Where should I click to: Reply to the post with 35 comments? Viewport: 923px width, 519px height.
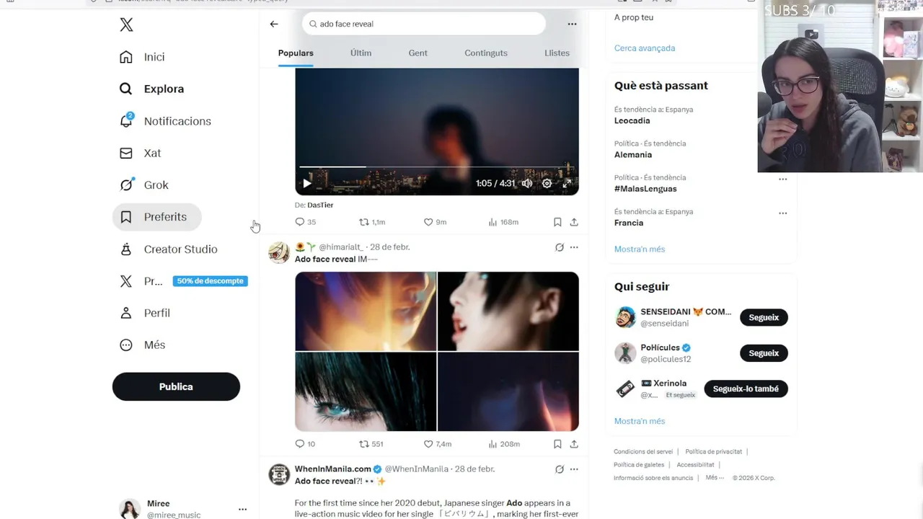(306, 222)
